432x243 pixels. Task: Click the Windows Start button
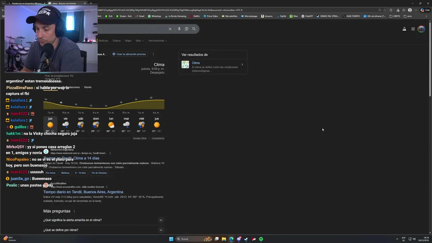point(171,239)
